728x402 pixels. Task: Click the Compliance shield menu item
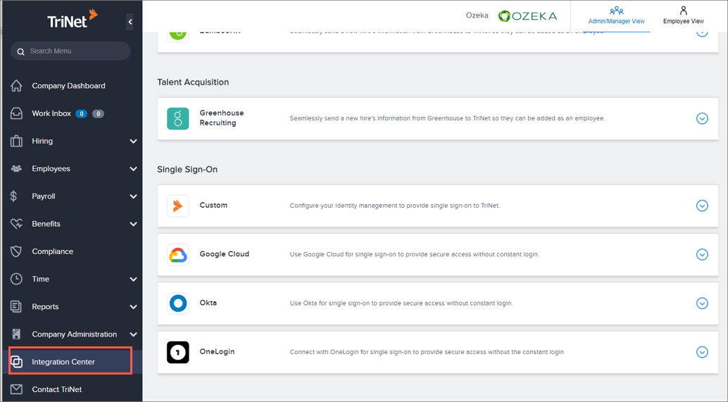point(52,251)
